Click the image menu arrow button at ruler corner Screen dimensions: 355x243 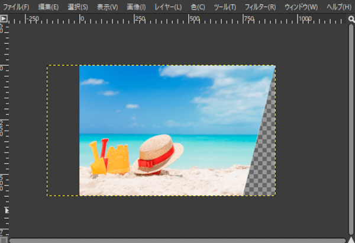pos(4,18)
